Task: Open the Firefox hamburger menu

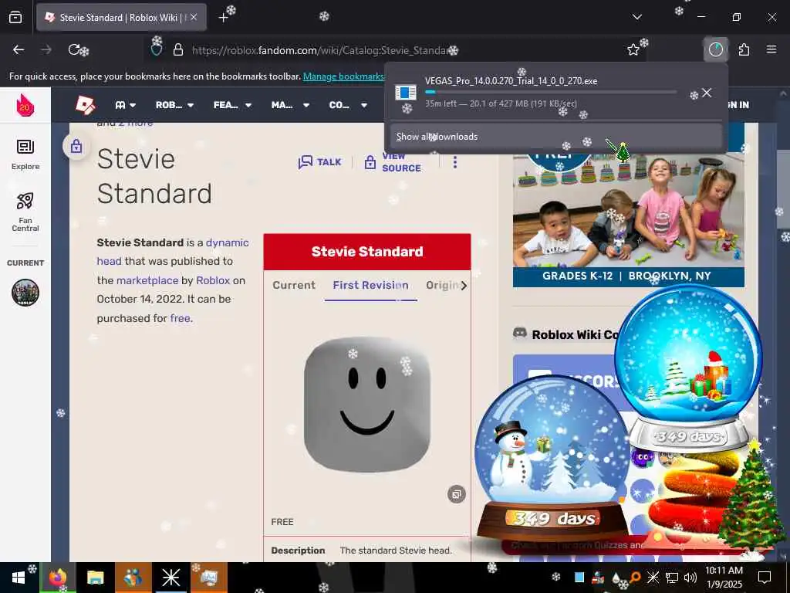Action: click(771, 49)
